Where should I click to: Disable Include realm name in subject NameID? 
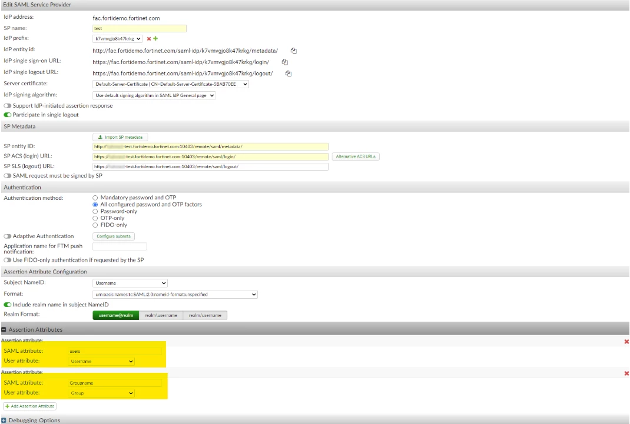coord(7,305)
